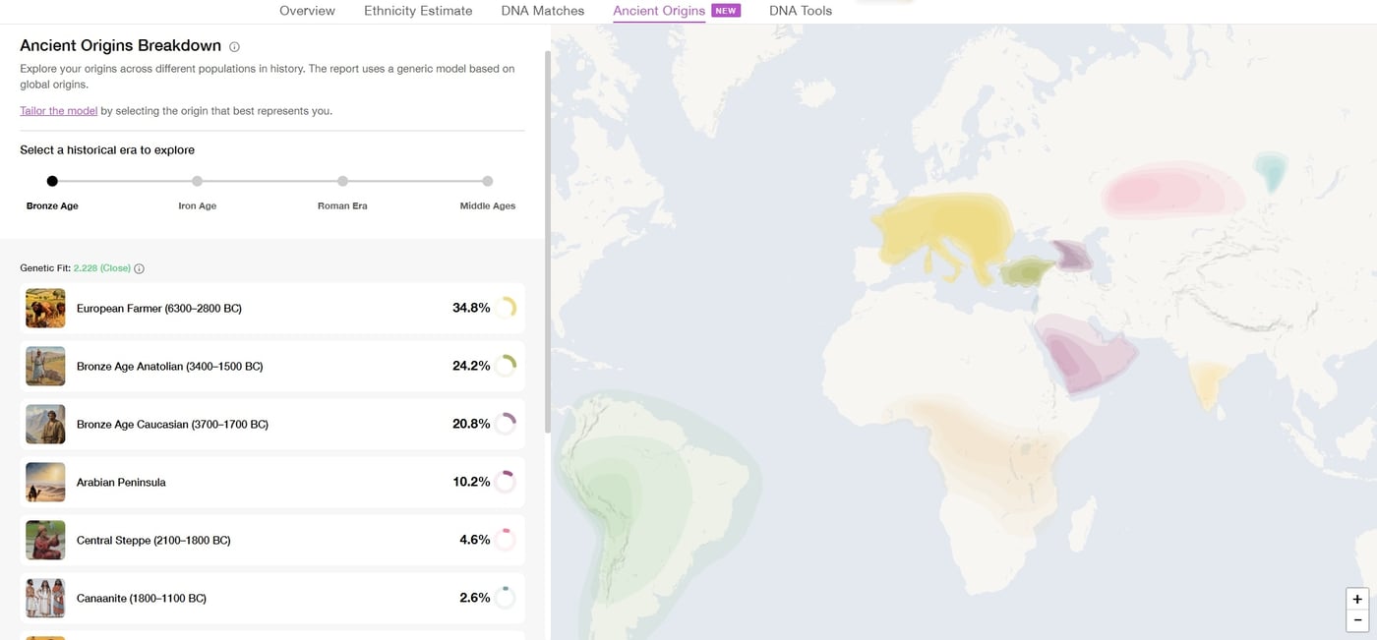Open Bronze Age Anatolian thumbnail image

pos(45,366)
